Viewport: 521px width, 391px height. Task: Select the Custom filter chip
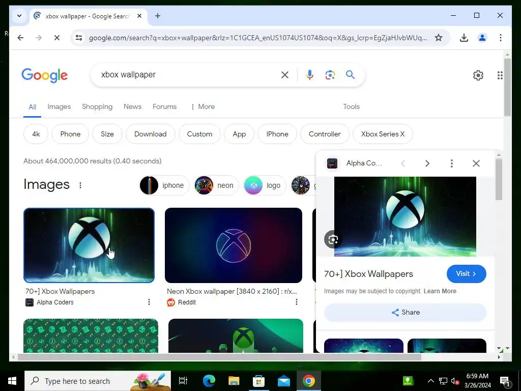point(199,134)
